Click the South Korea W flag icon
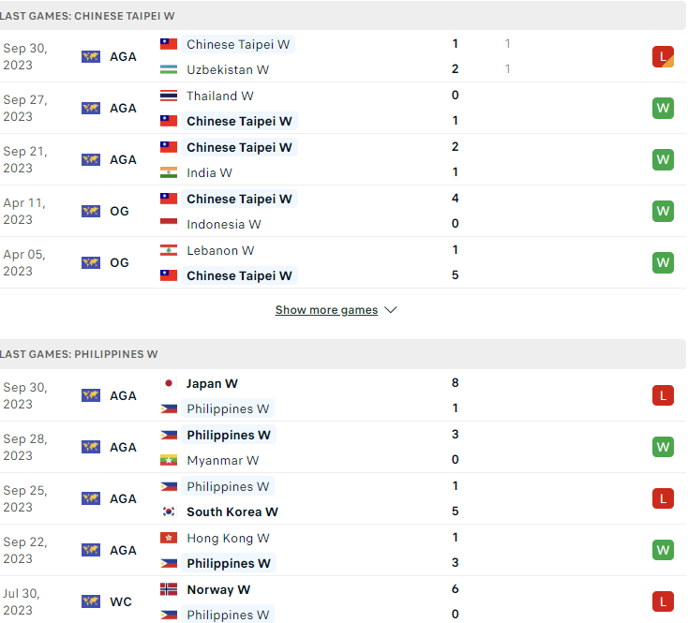Image resolution: width=688 pixels, height=623 pixels. pos(169,512)
